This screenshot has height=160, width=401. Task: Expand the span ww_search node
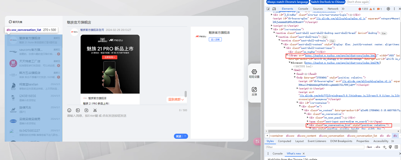307,121
